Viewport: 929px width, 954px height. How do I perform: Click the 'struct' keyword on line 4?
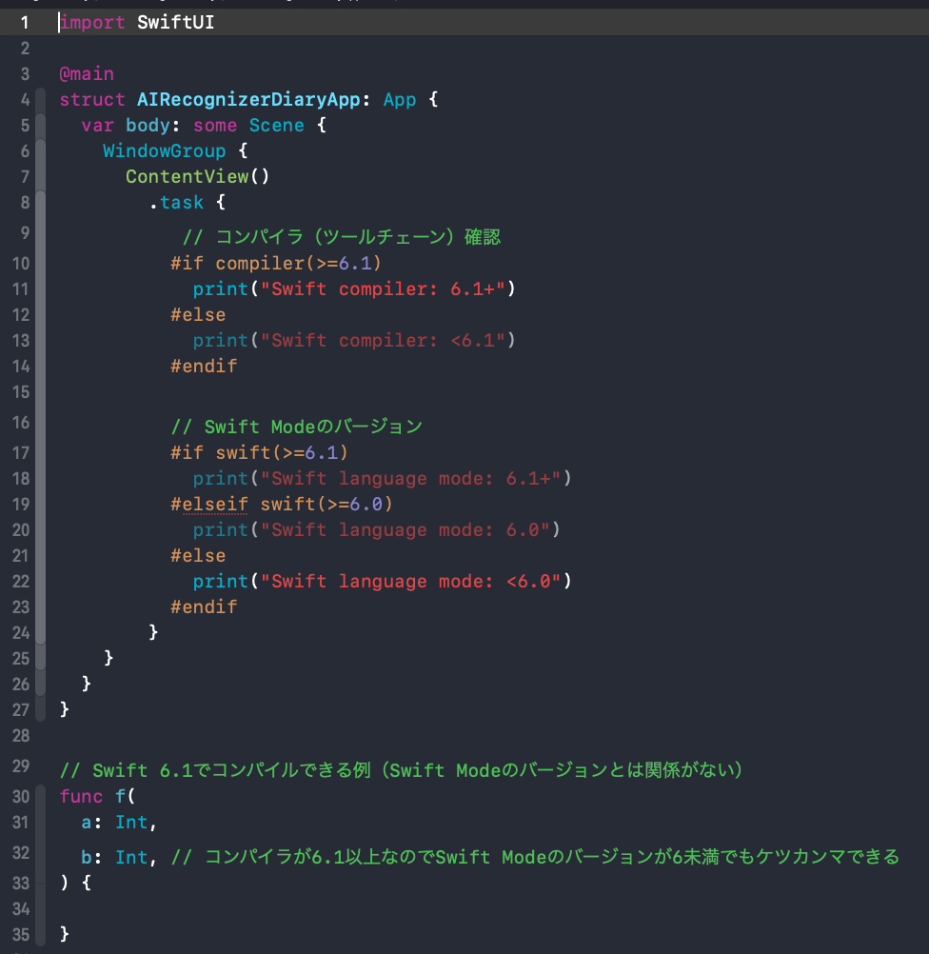[x=92, y=100]
